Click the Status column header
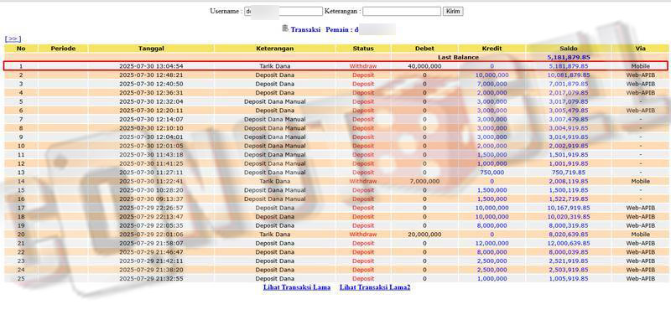 [x=363, y=49]
